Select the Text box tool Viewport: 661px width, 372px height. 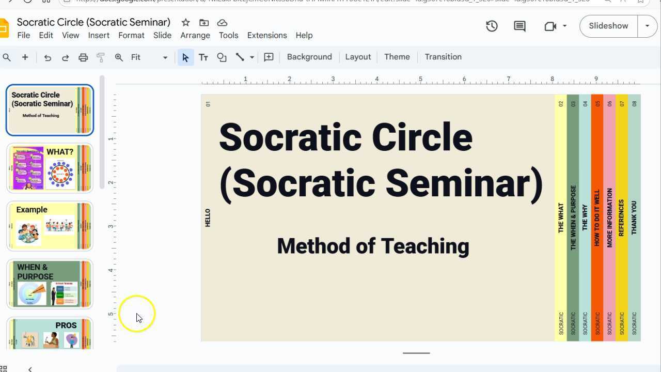tap(203, 57)
